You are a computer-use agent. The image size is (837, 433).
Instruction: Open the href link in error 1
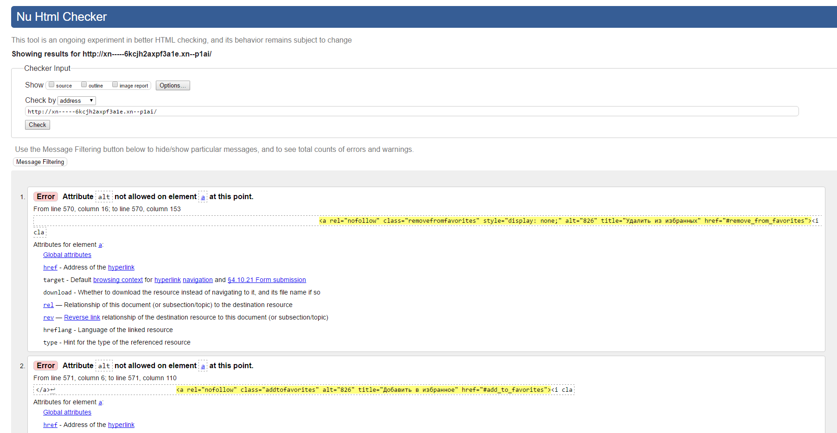(50, 268)
